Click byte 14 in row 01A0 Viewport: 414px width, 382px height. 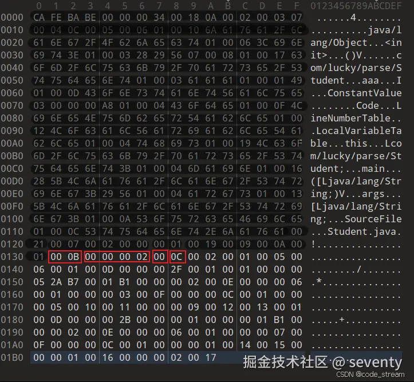pyautogui.click(x=245, y=345)
